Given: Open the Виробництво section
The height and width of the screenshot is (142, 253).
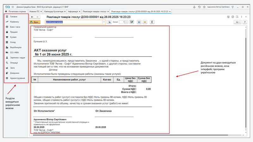Looking at the screenshot, I should coord(15,48).
